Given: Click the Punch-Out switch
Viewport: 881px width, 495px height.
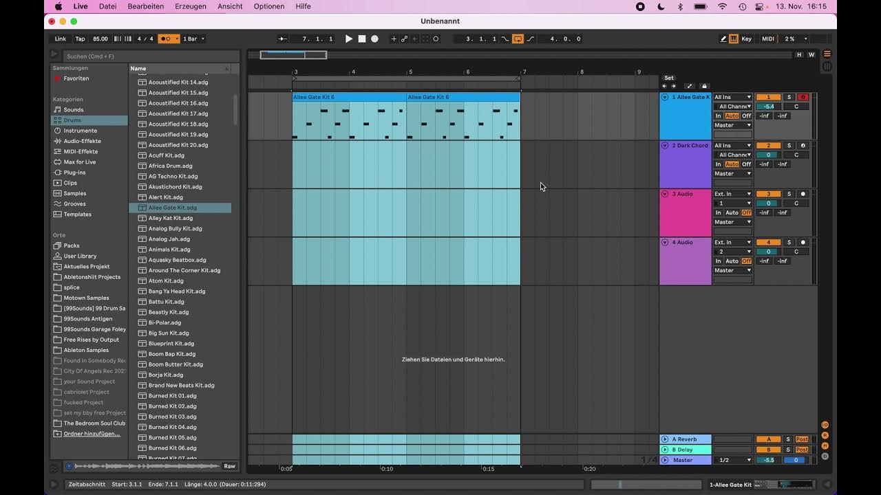Looking at the screenshot, I should tap(531, 39).
